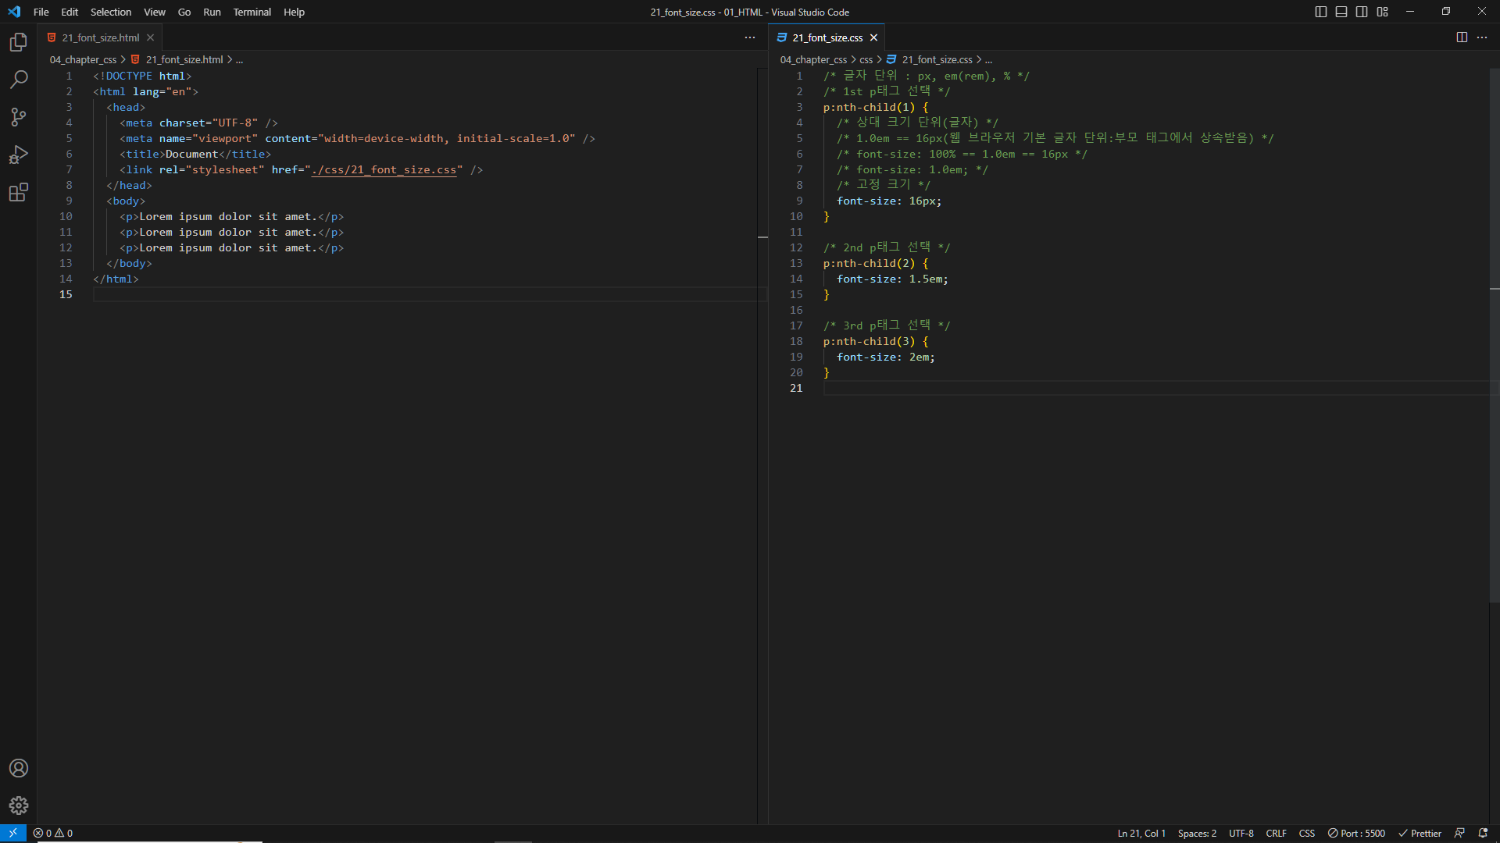The width and height of the screenshot is (1500, 843).
Task: Toggle the secondary side bar layout
Action: [x=1362, y=12]
